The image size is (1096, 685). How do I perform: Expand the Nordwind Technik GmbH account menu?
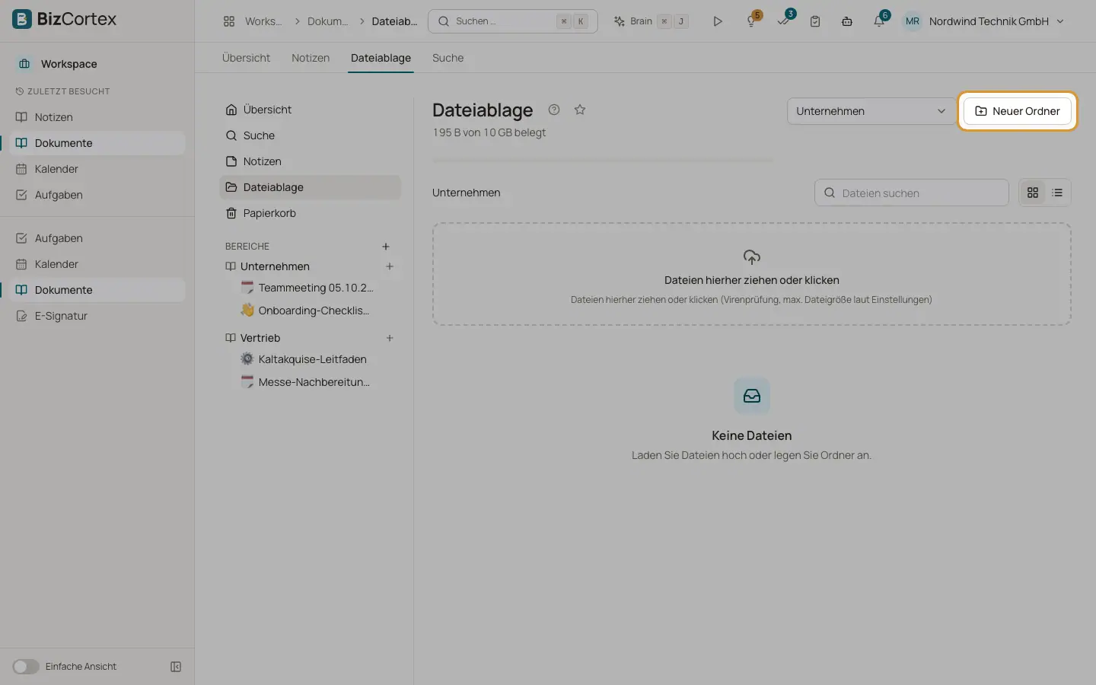pos(984,21)
